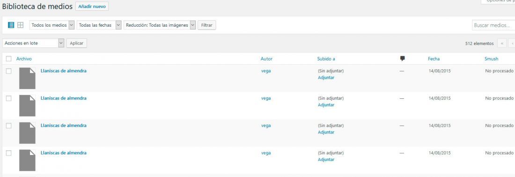Screen dimensions: 515x177
Task: Click fourth Llaniscas de almendra file icon
Action: pos(27,160)
